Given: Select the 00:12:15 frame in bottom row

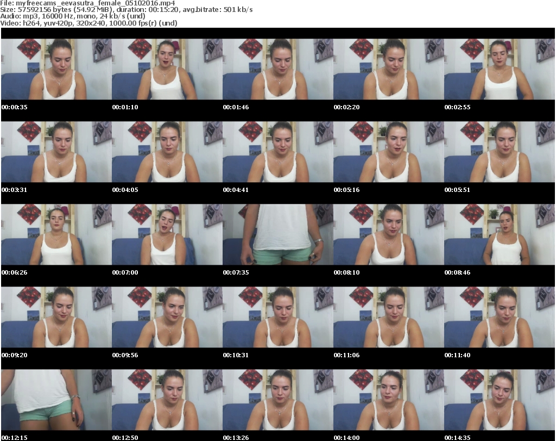Looking at the screenshot, I should click(56, 400).
